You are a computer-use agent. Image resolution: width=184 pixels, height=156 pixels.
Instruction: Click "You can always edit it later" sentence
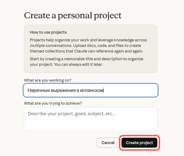coord(81,65)
